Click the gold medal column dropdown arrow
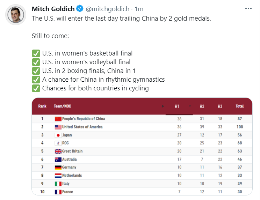 point(190,106)
